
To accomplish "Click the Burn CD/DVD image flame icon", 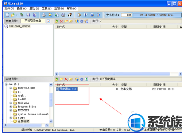I will [70, 15].
